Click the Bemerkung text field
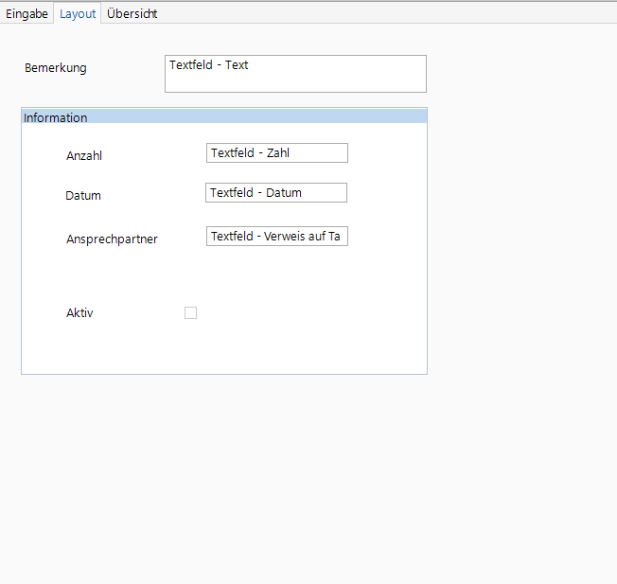The width and height of the screenshot is (617, 584). point(295,74)
